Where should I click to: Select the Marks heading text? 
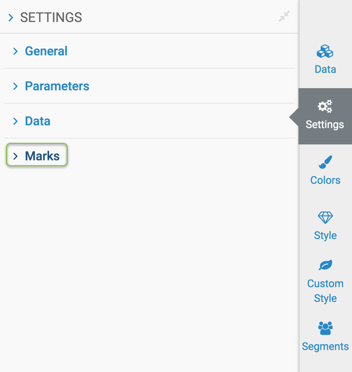[x=42, y=156]
